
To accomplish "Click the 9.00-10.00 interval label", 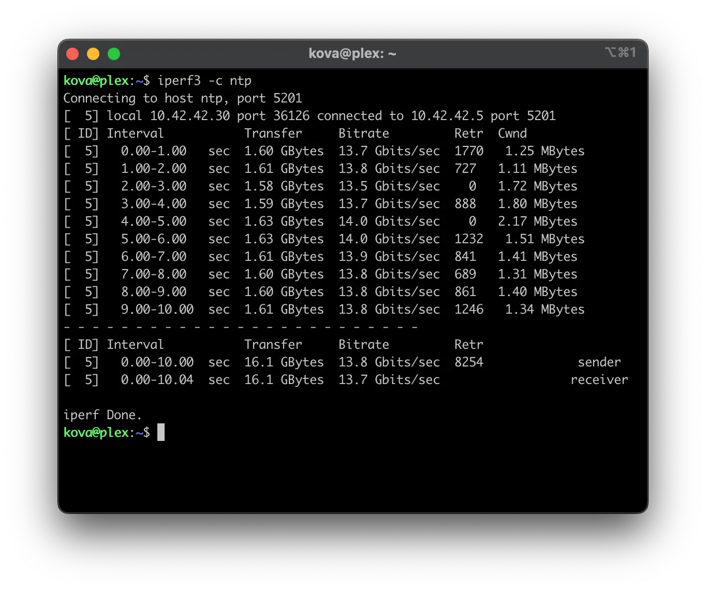I will (157, 309).
